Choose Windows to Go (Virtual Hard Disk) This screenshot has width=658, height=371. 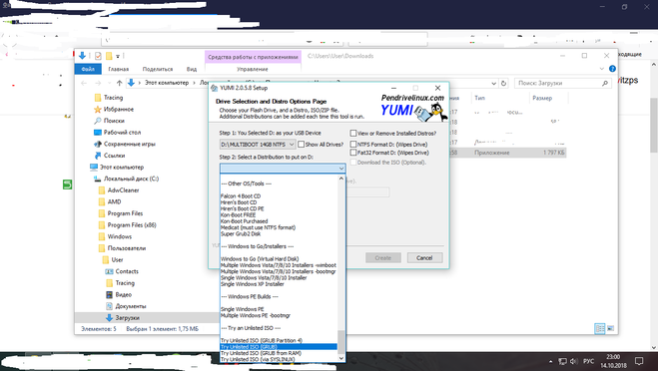260,259
